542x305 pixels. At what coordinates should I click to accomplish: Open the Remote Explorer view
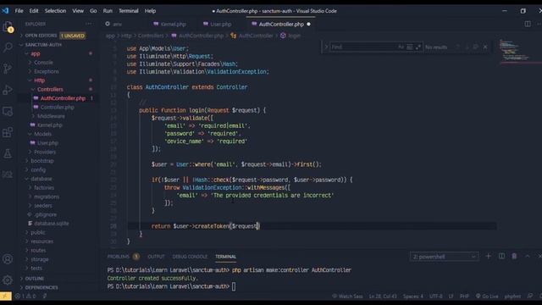click(x=8, y=111)
